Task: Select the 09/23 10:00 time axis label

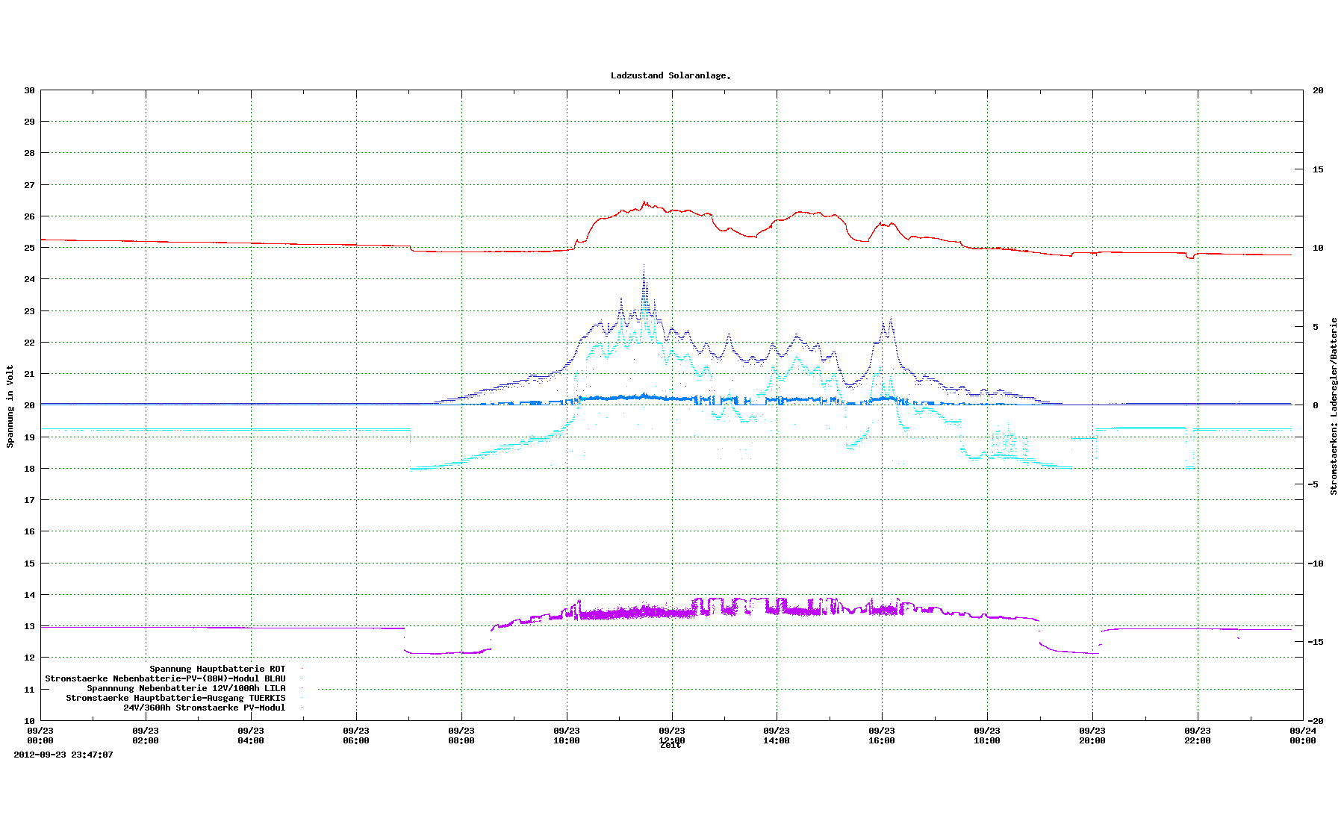Action: pos(567,735)
